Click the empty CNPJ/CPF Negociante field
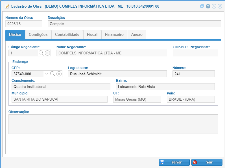Image resolution: width=225 pixels, height=168 pixels. (x=195, y=53)
